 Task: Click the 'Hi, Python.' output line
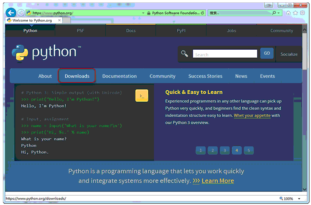[x=35, y=152]
